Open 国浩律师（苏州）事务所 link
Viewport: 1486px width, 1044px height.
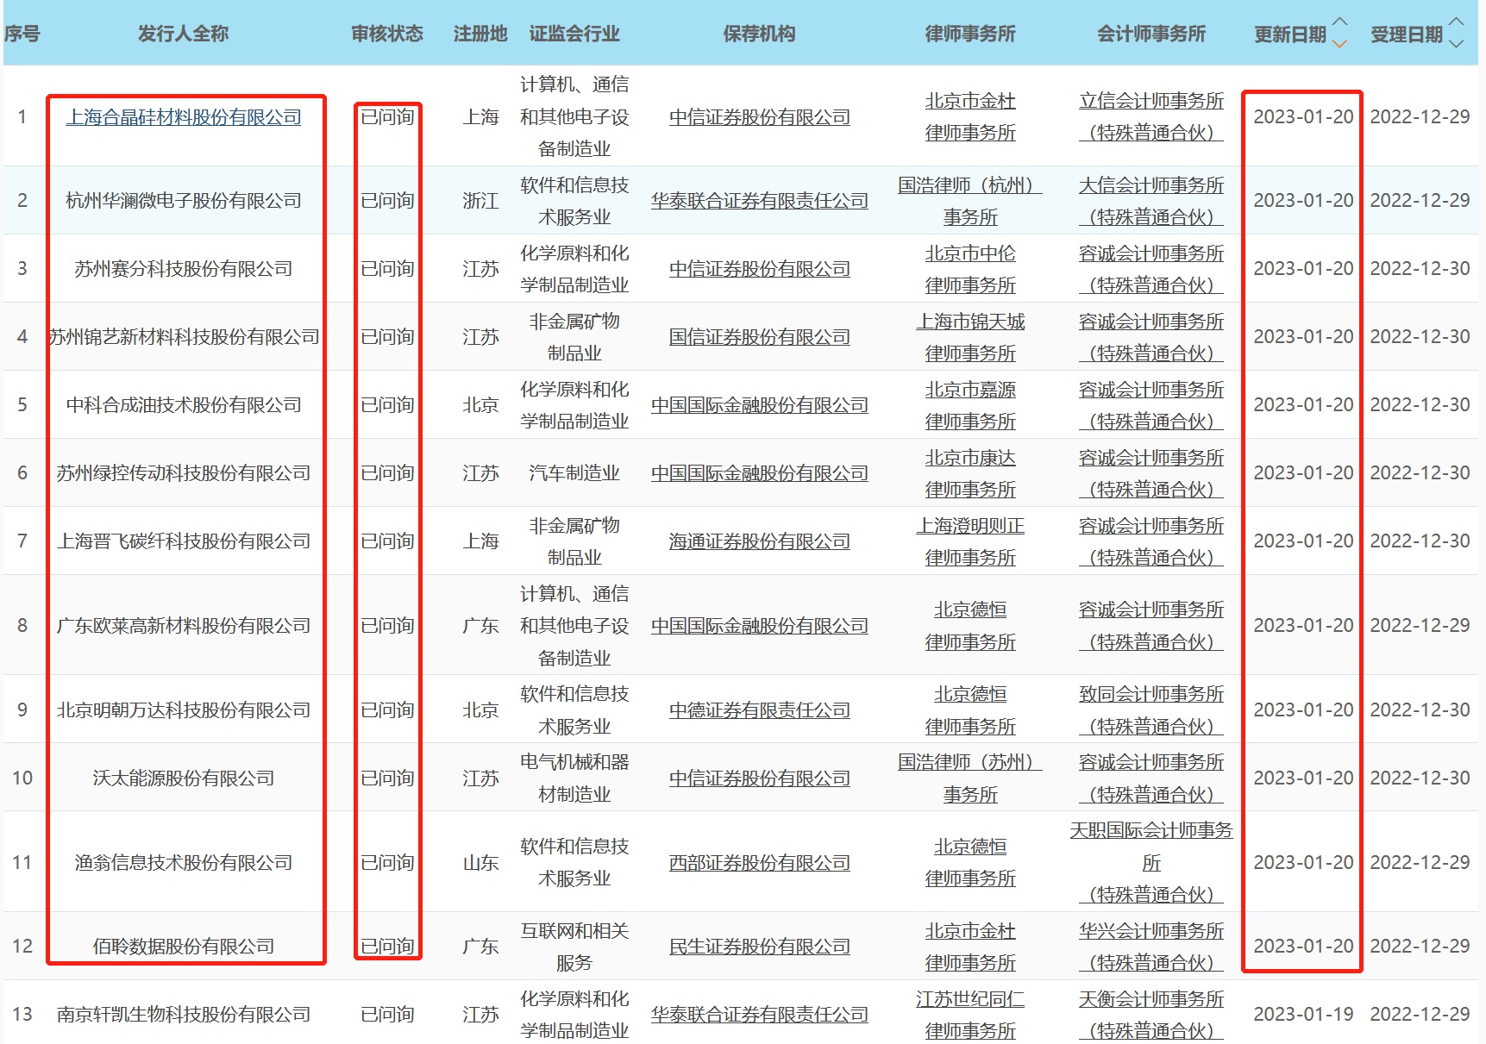(x=970, y=778)
